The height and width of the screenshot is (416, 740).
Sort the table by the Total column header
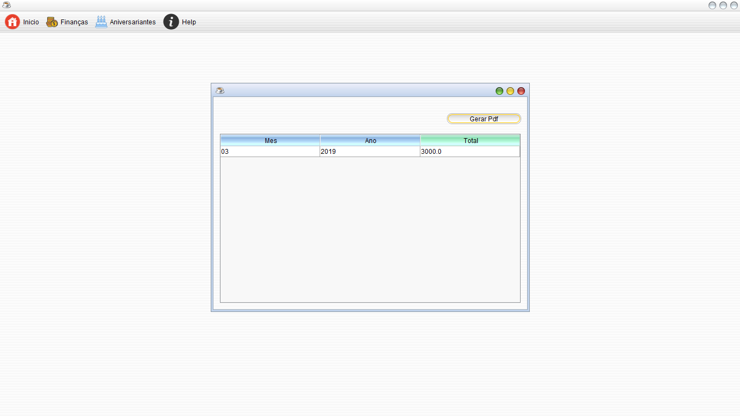(470, 140)
